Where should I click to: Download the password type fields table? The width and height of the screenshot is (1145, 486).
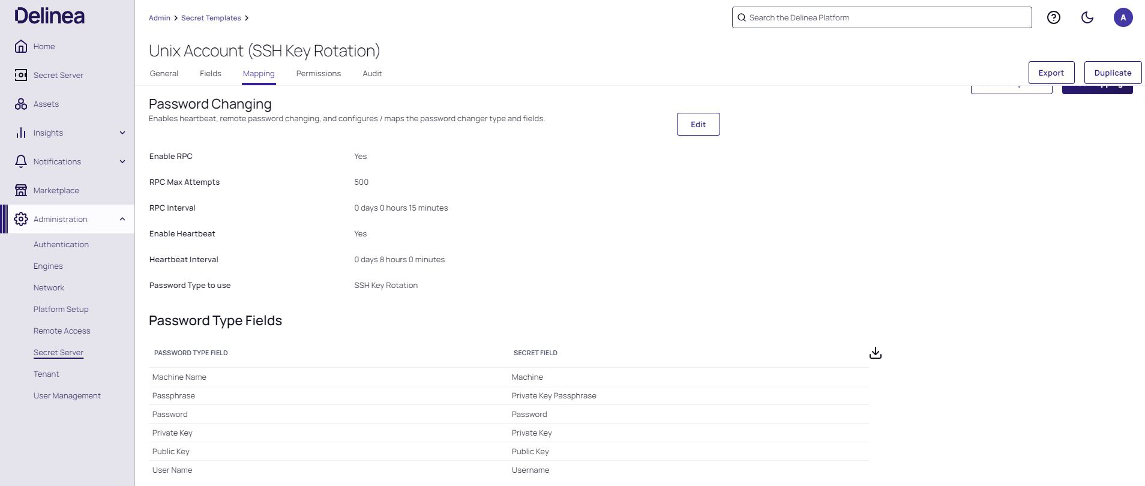tap(875, 353)
